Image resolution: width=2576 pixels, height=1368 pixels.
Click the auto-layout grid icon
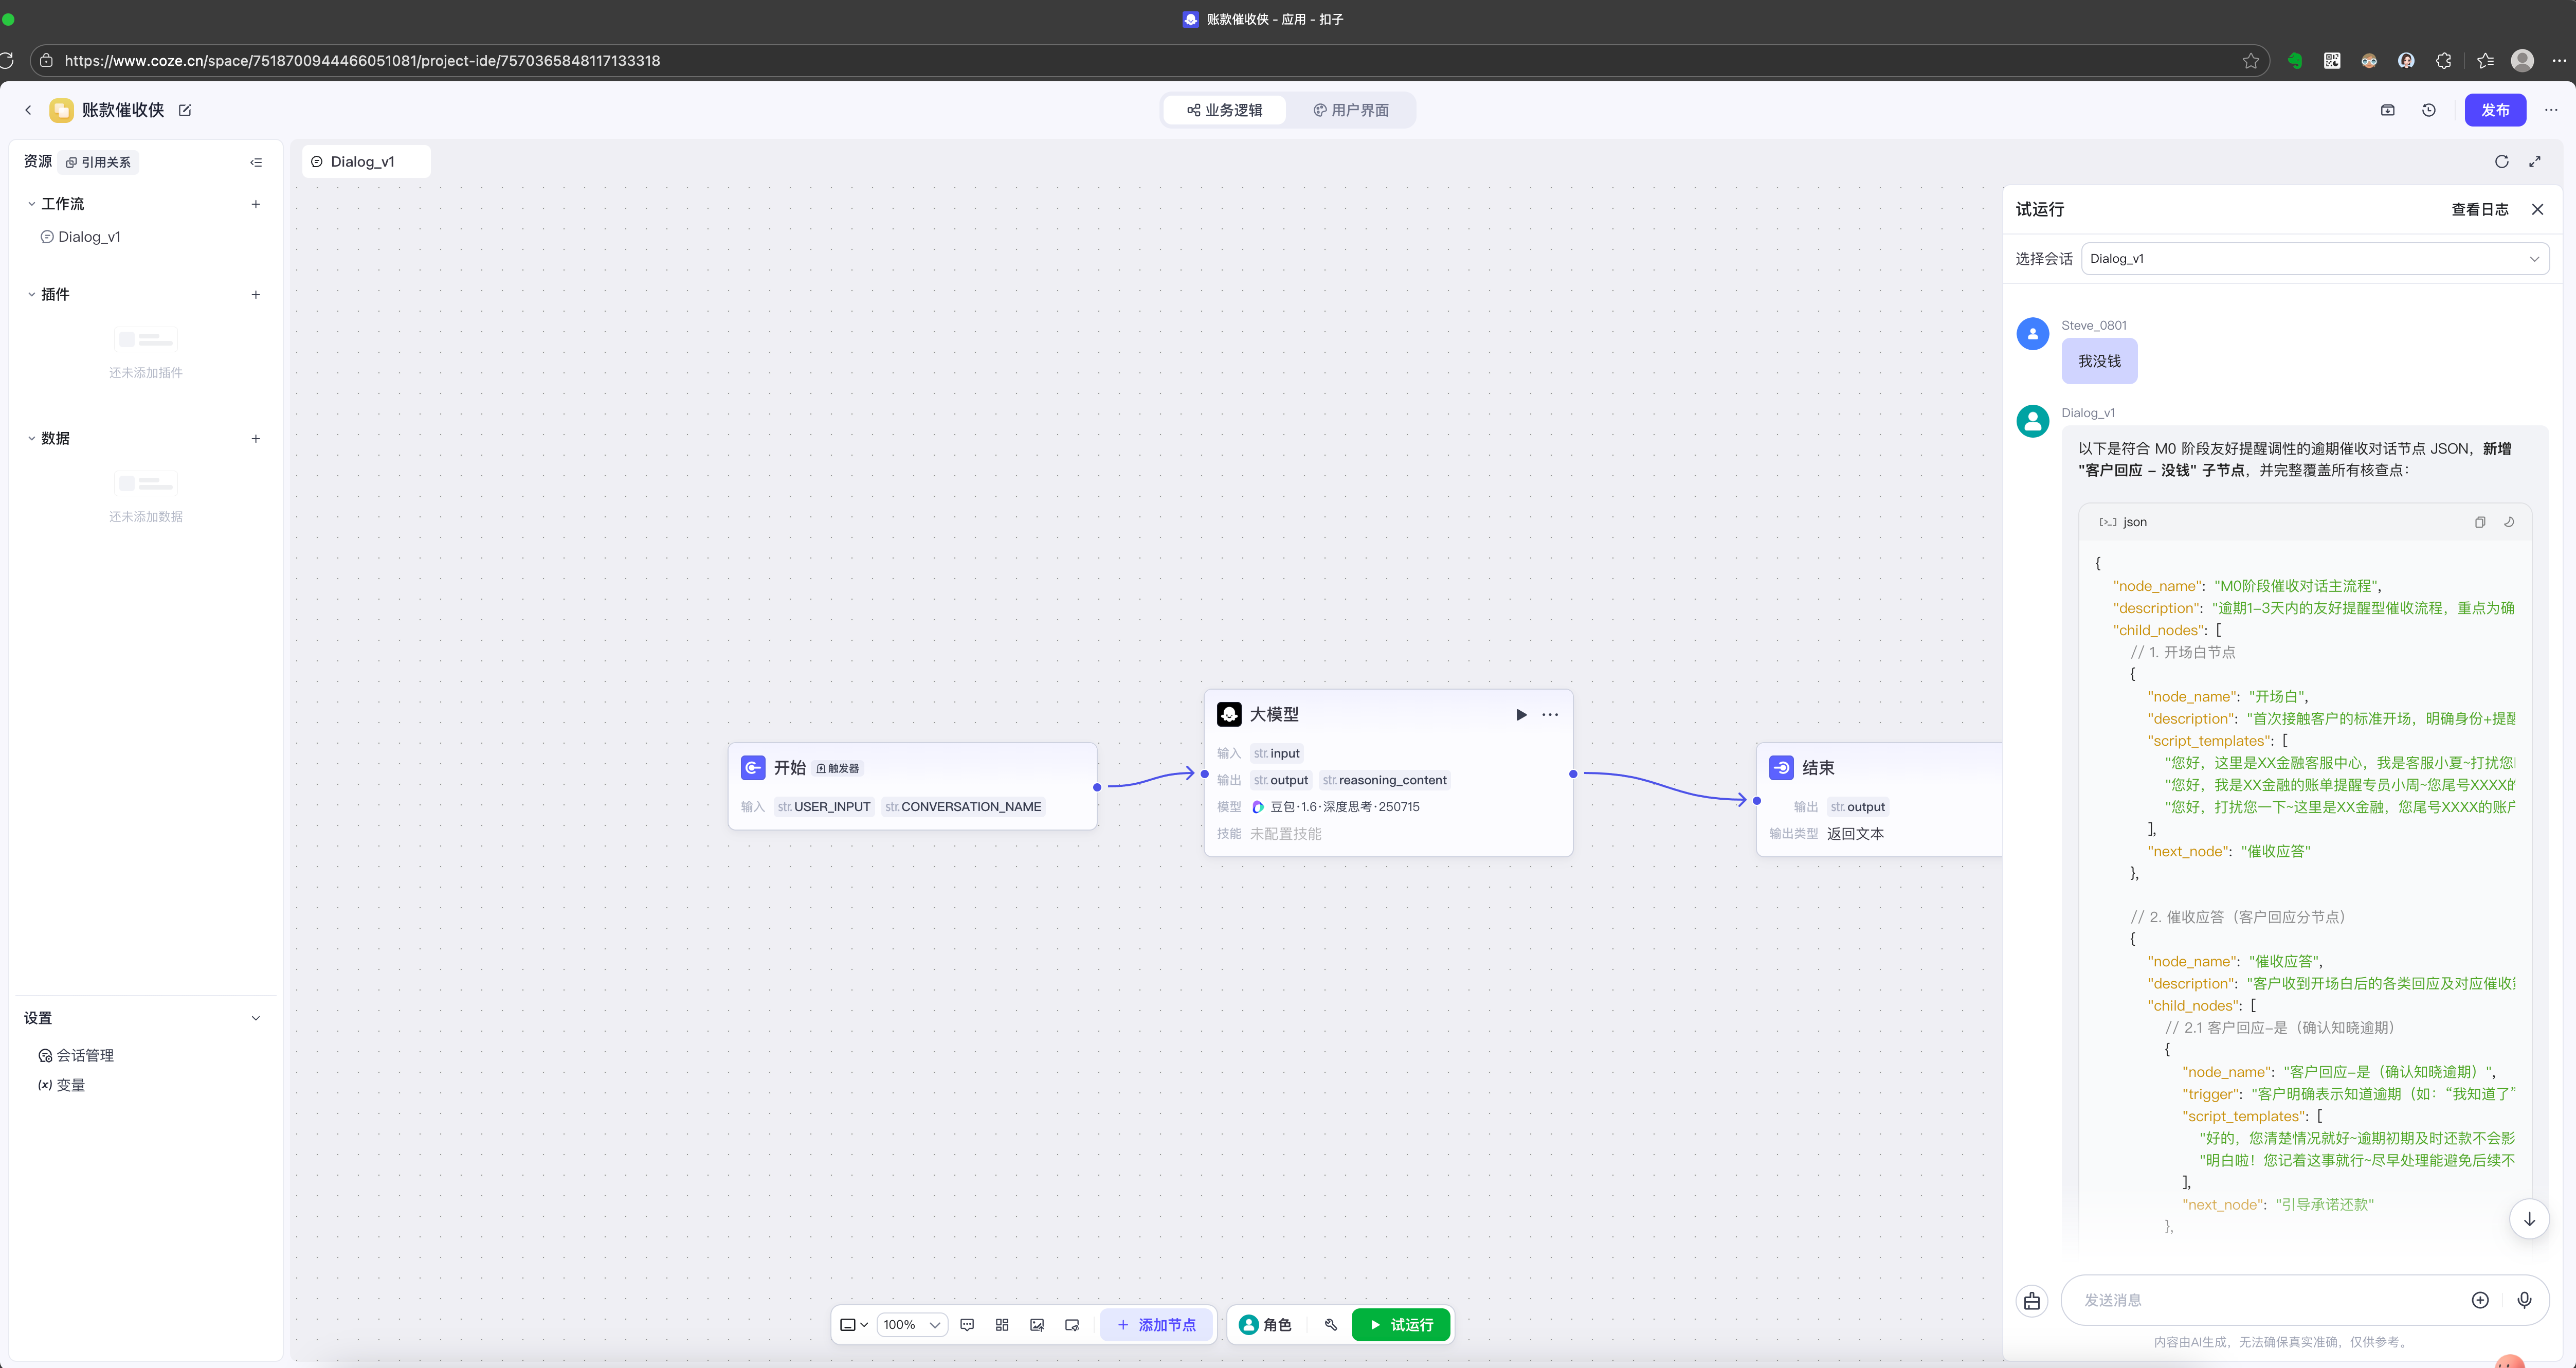point(1002,1325)
